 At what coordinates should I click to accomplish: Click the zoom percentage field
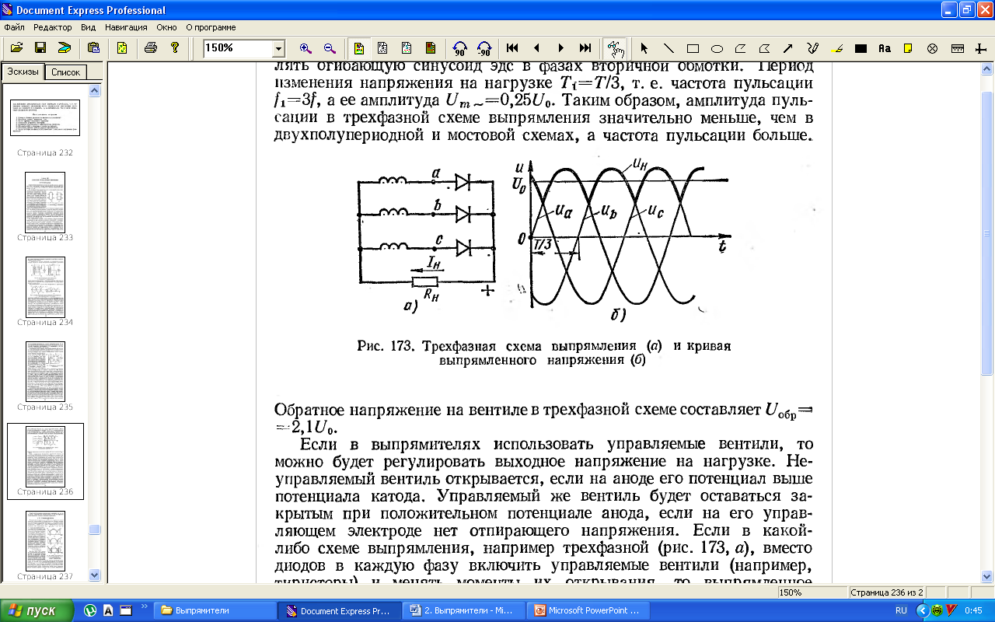tap(237, 48)
